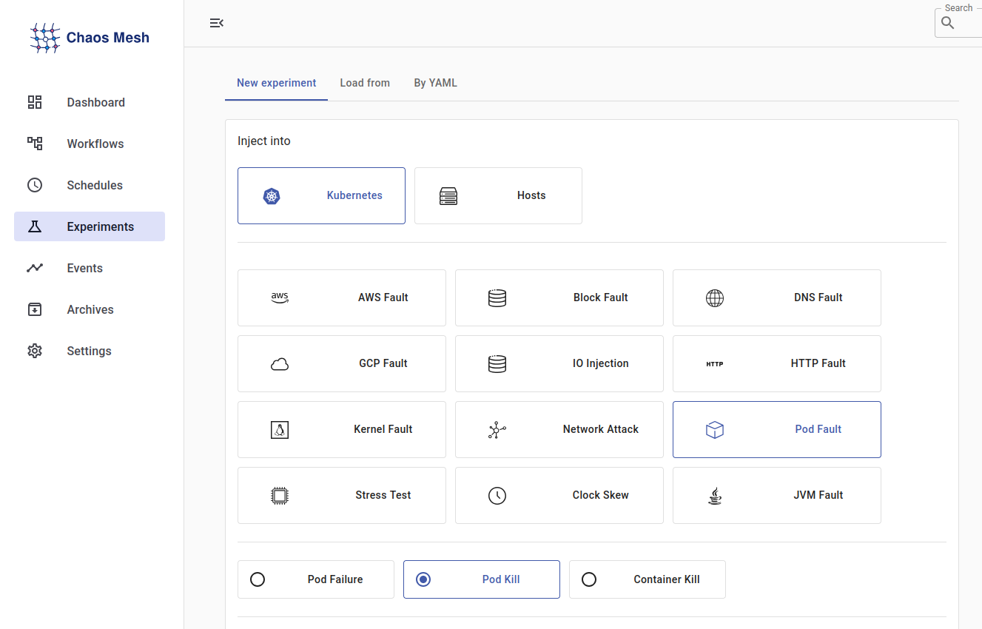Click the DNS Fault globe icon
Viewport: 982px width, 629px height.
pyautogui.click(x=715, y=297)
